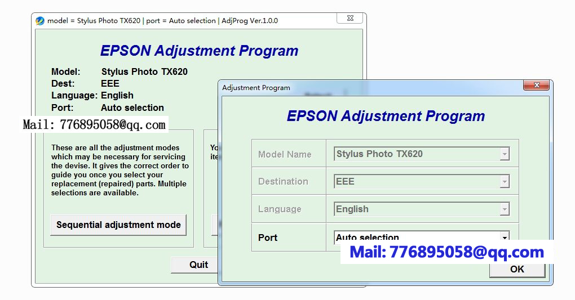Click the Language label in dialog
The width and height of the screenshot is (575, 300).
click(280, 209)
